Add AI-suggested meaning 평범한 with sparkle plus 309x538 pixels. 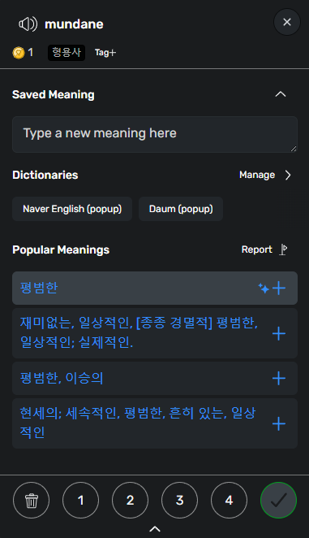tap(272, 289)
